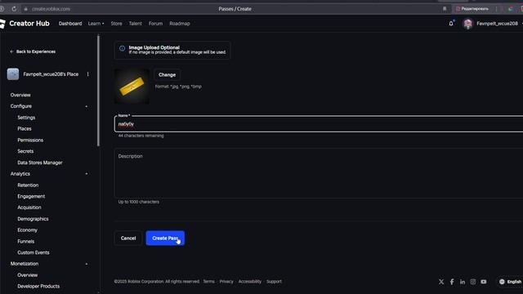The width and height of the screenshot is (523, 294).
Task: Open Funnels analytics page
Action: click(26, 242)
